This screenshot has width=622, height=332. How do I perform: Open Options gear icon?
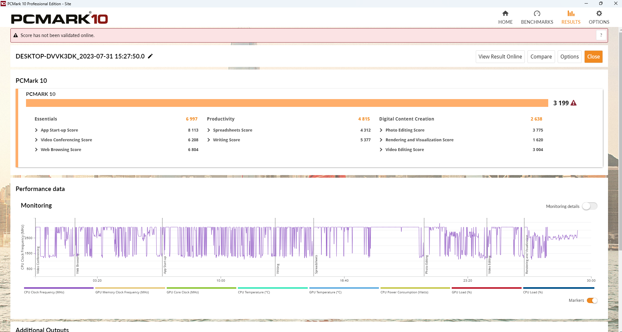click(599, 13)
